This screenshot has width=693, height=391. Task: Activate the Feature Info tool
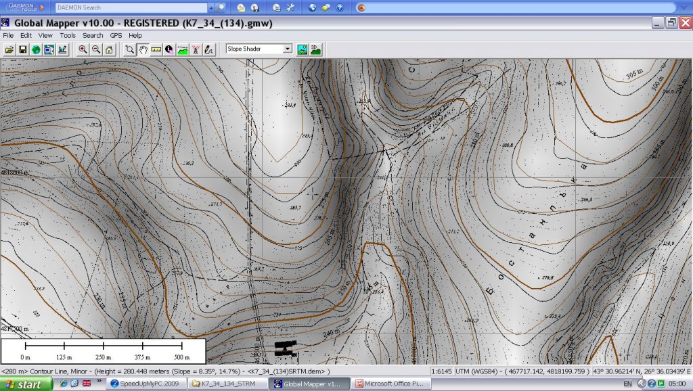(169, 49)
